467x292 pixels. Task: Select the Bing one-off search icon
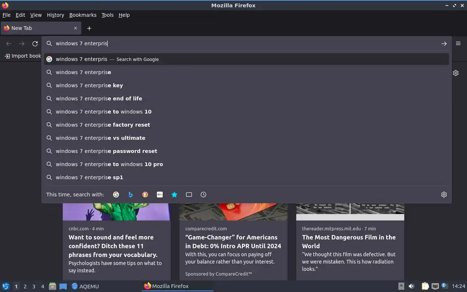(131, 195)
